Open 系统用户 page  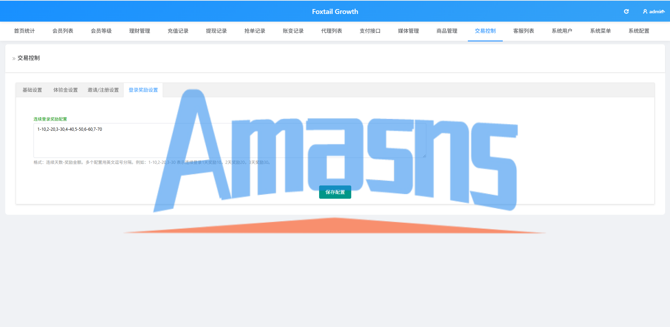click(562, 31)
